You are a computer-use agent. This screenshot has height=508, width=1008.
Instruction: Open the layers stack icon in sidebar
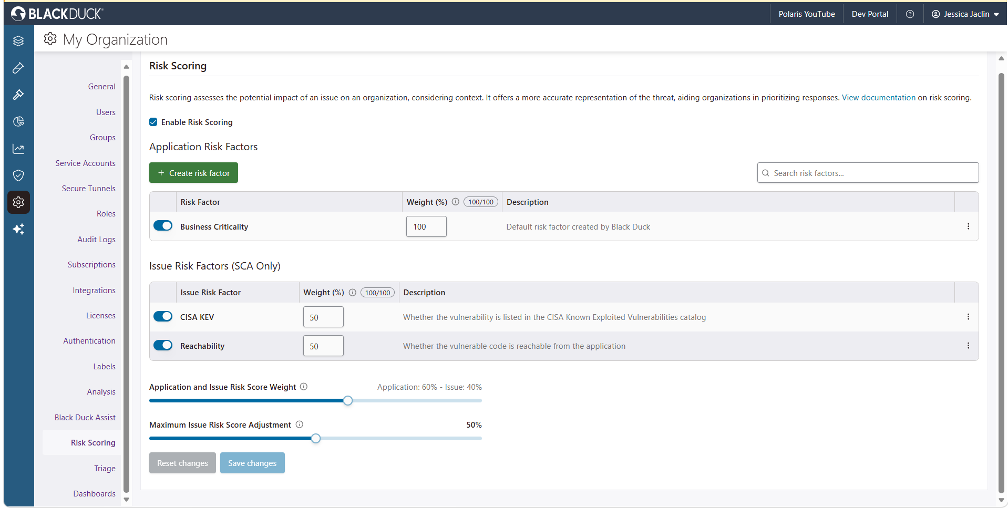click(18, 41)
